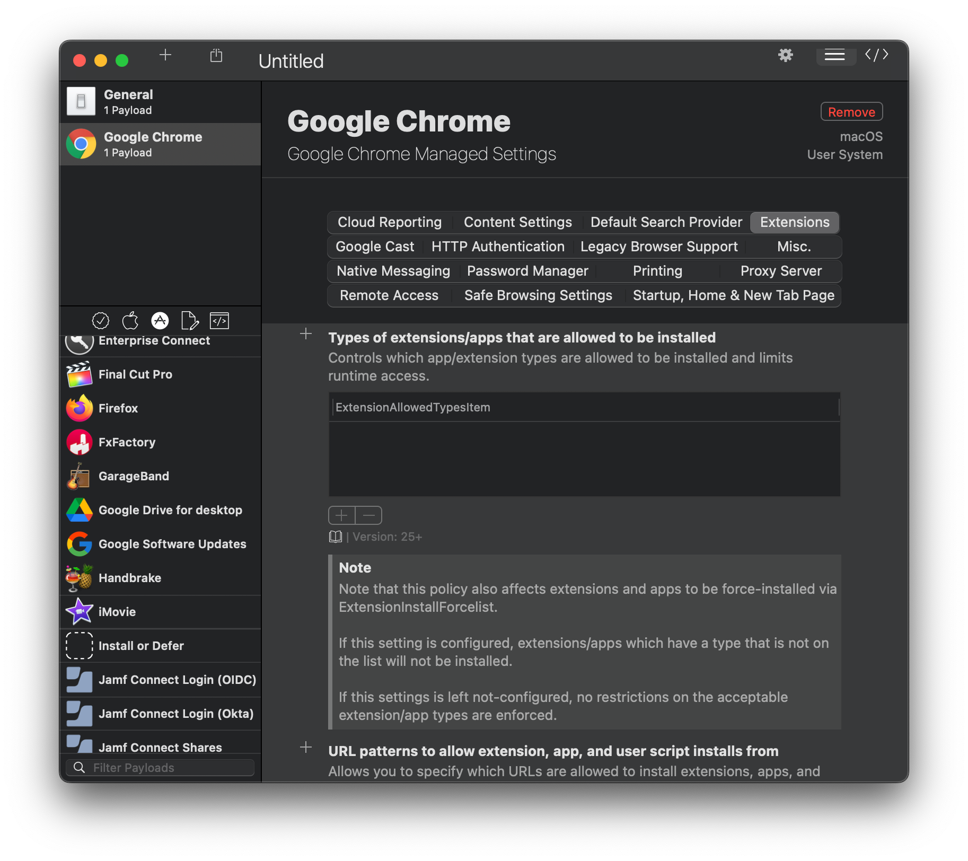
Task: Open documentation book icon near Version
Action: tap(335, 537)
